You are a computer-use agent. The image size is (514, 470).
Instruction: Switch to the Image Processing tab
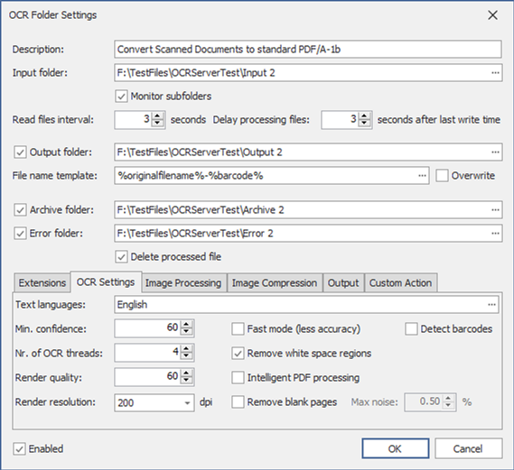pyautogui.click(x=183, y=283)
